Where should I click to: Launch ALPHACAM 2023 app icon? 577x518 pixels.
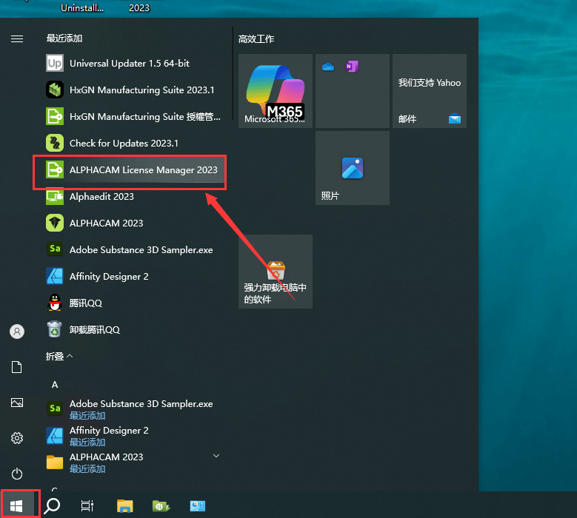click(55, 223)
